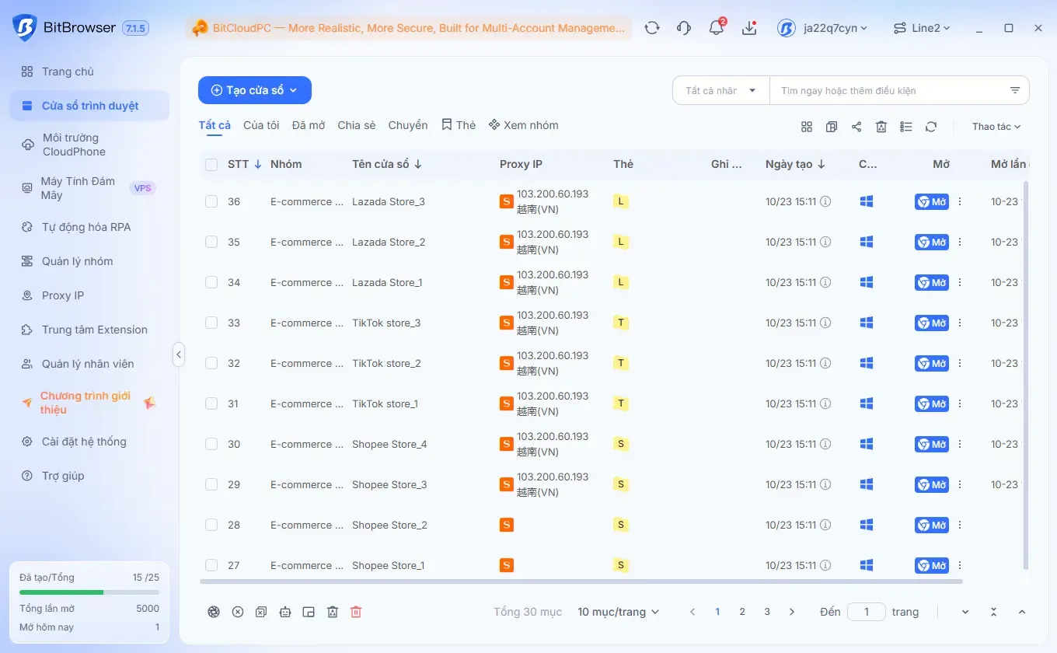Click the circled X icon at bottom
Image resolution: width=1057 pixels, height=653 pixels.
238,612
